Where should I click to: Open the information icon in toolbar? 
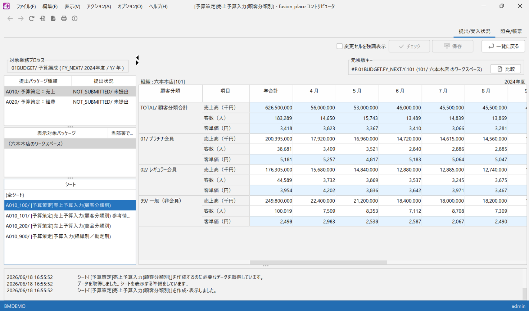[74, 18]
